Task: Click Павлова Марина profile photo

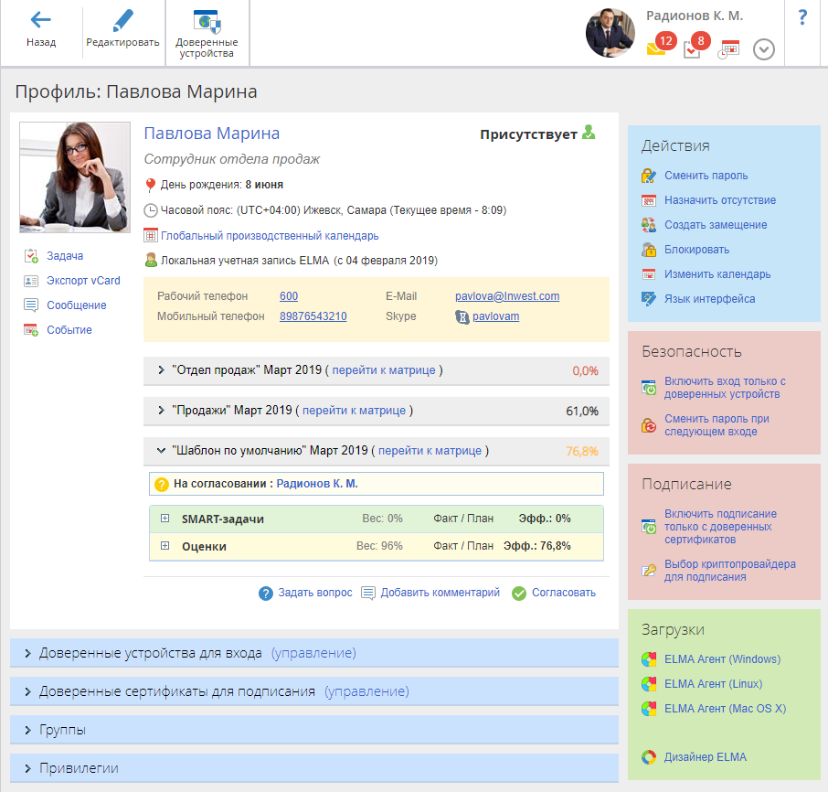Action: [75, 177]
